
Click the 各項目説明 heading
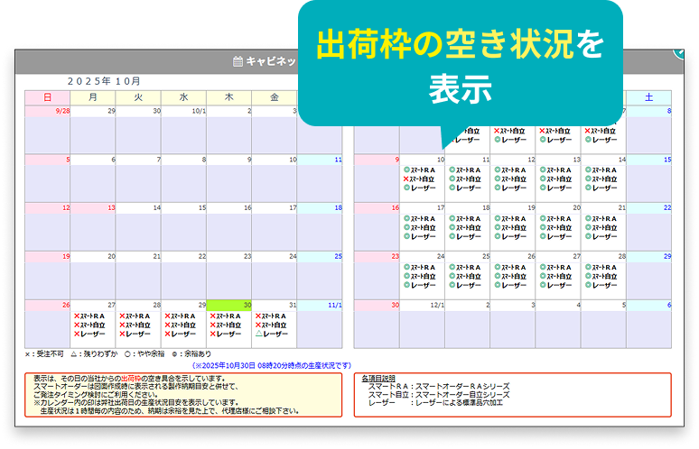tap(378, 379)
